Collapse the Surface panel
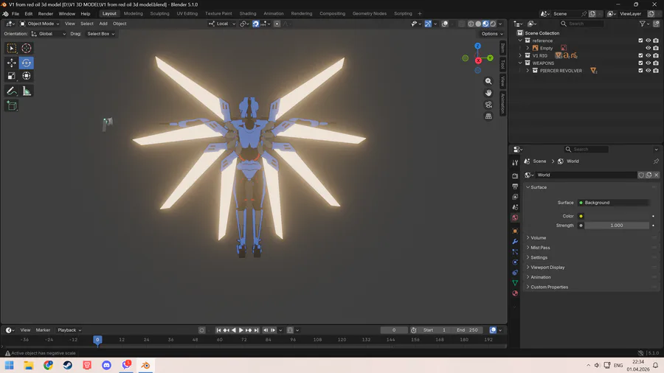This screenshot has width=664, height=373. 539,187
